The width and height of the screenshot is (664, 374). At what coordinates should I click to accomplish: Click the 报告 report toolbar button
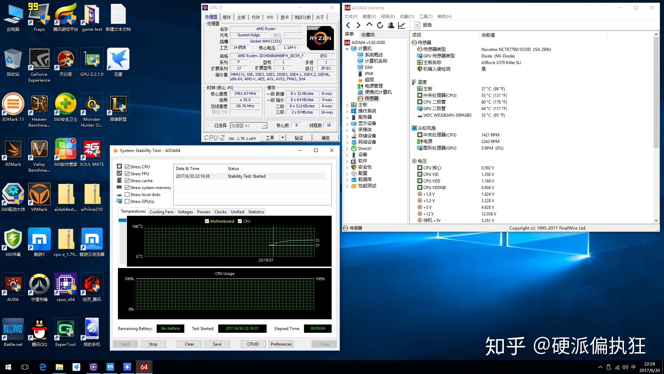423,25
